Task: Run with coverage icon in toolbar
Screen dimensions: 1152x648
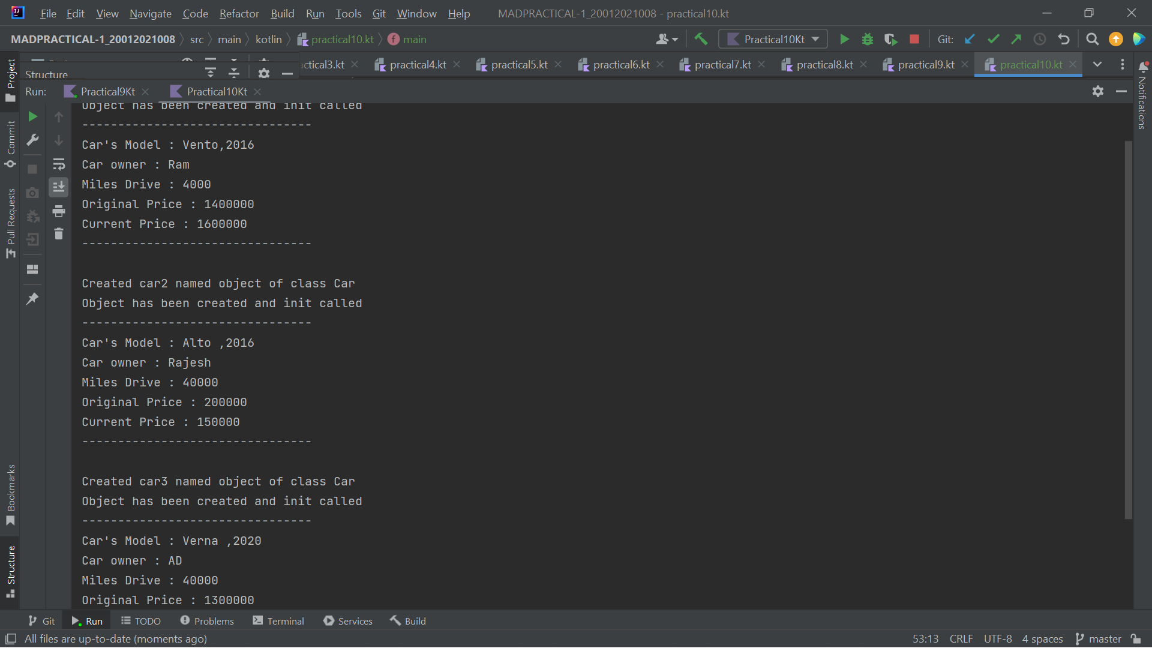Action: tap(891, 40)
